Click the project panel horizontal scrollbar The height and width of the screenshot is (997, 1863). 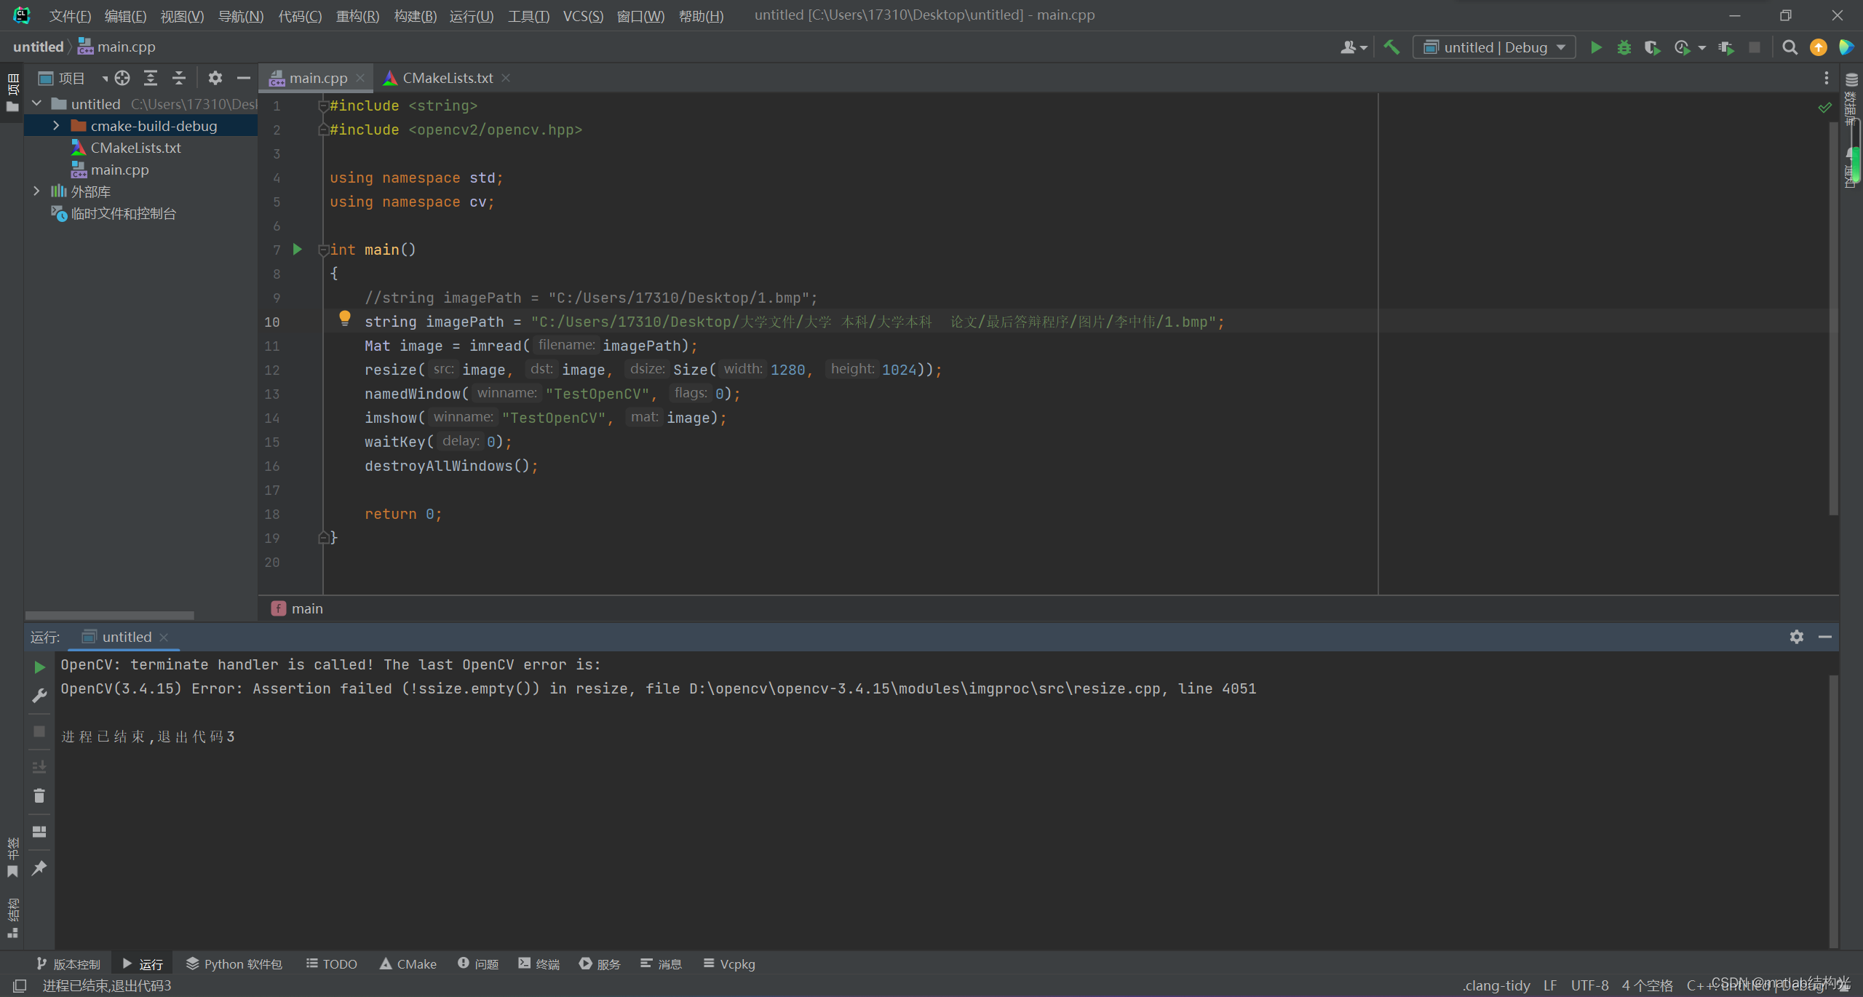(109, 615)
